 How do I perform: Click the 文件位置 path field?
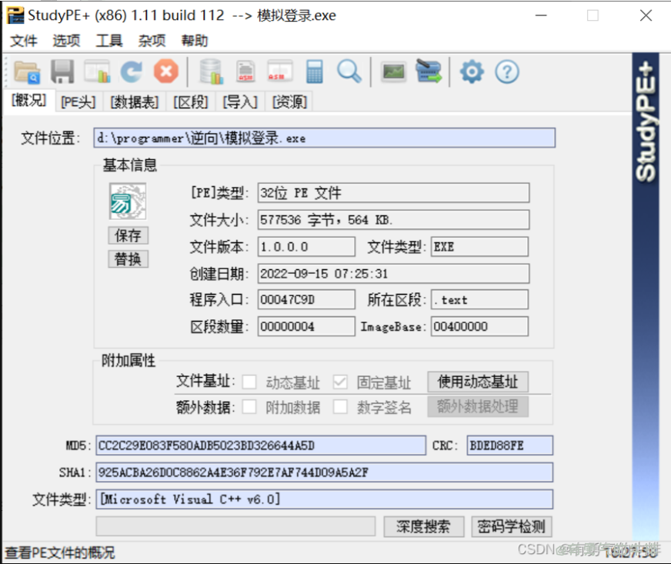(325, 138)
